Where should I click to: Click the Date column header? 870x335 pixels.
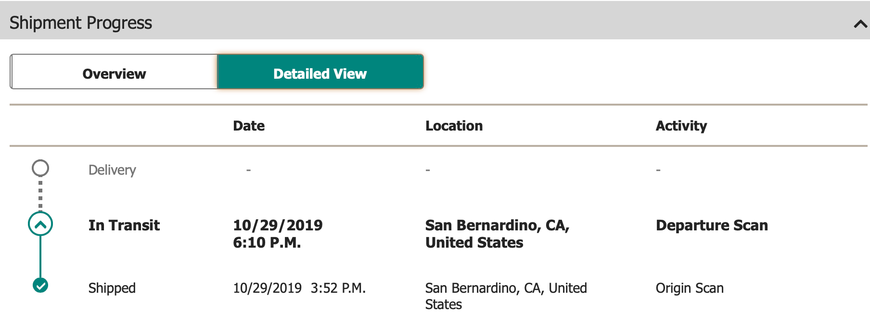tap(249, 126)
